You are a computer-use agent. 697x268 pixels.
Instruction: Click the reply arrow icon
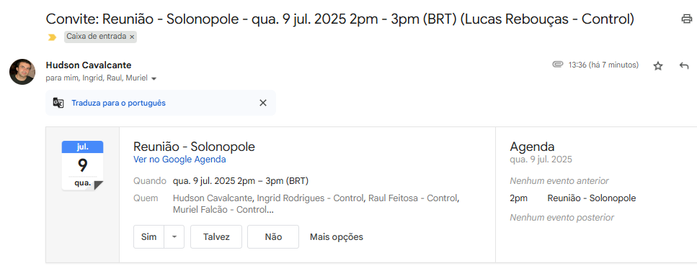pyautogui.click(x=684, y=66)
